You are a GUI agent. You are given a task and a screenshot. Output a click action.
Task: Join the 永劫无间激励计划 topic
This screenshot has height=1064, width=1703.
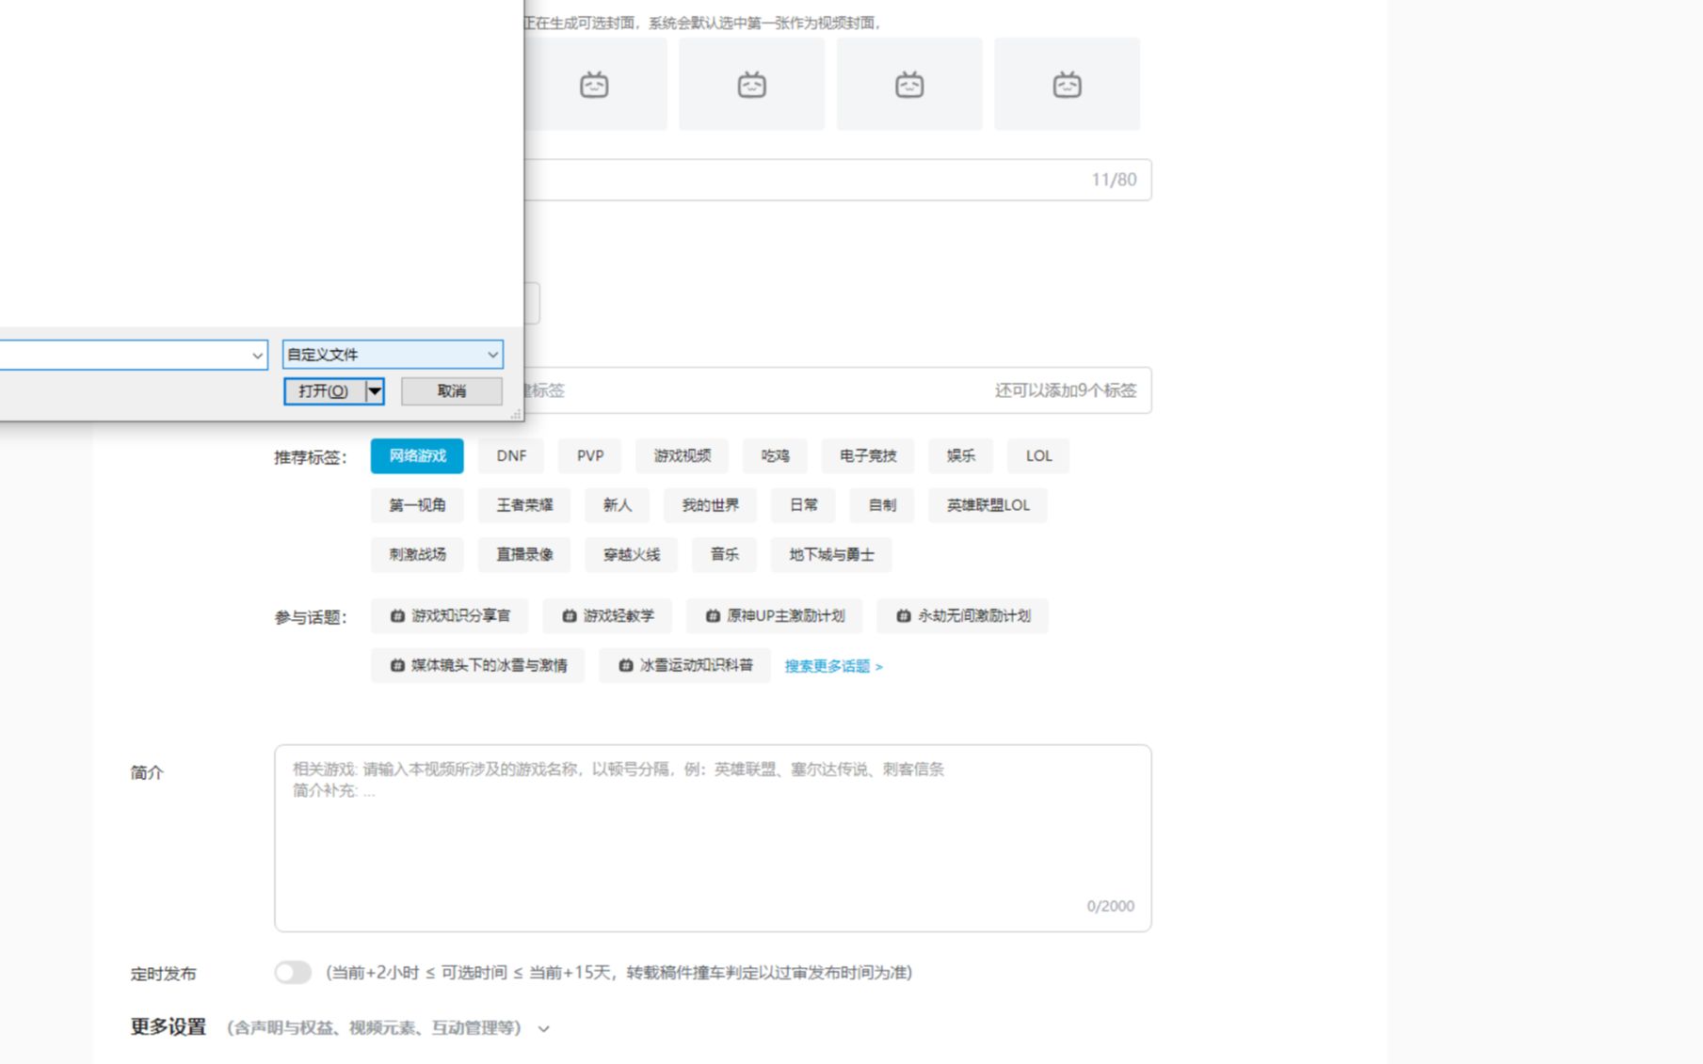click(x=963, y=616)
